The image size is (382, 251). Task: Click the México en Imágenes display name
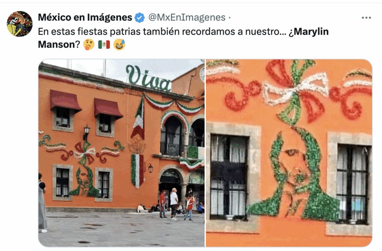tap(85, 18)
